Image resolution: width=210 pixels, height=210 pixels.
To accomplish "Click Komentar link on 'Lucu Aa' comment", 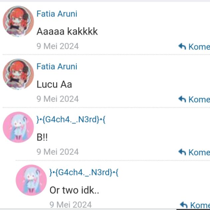I will pos(199,99).
